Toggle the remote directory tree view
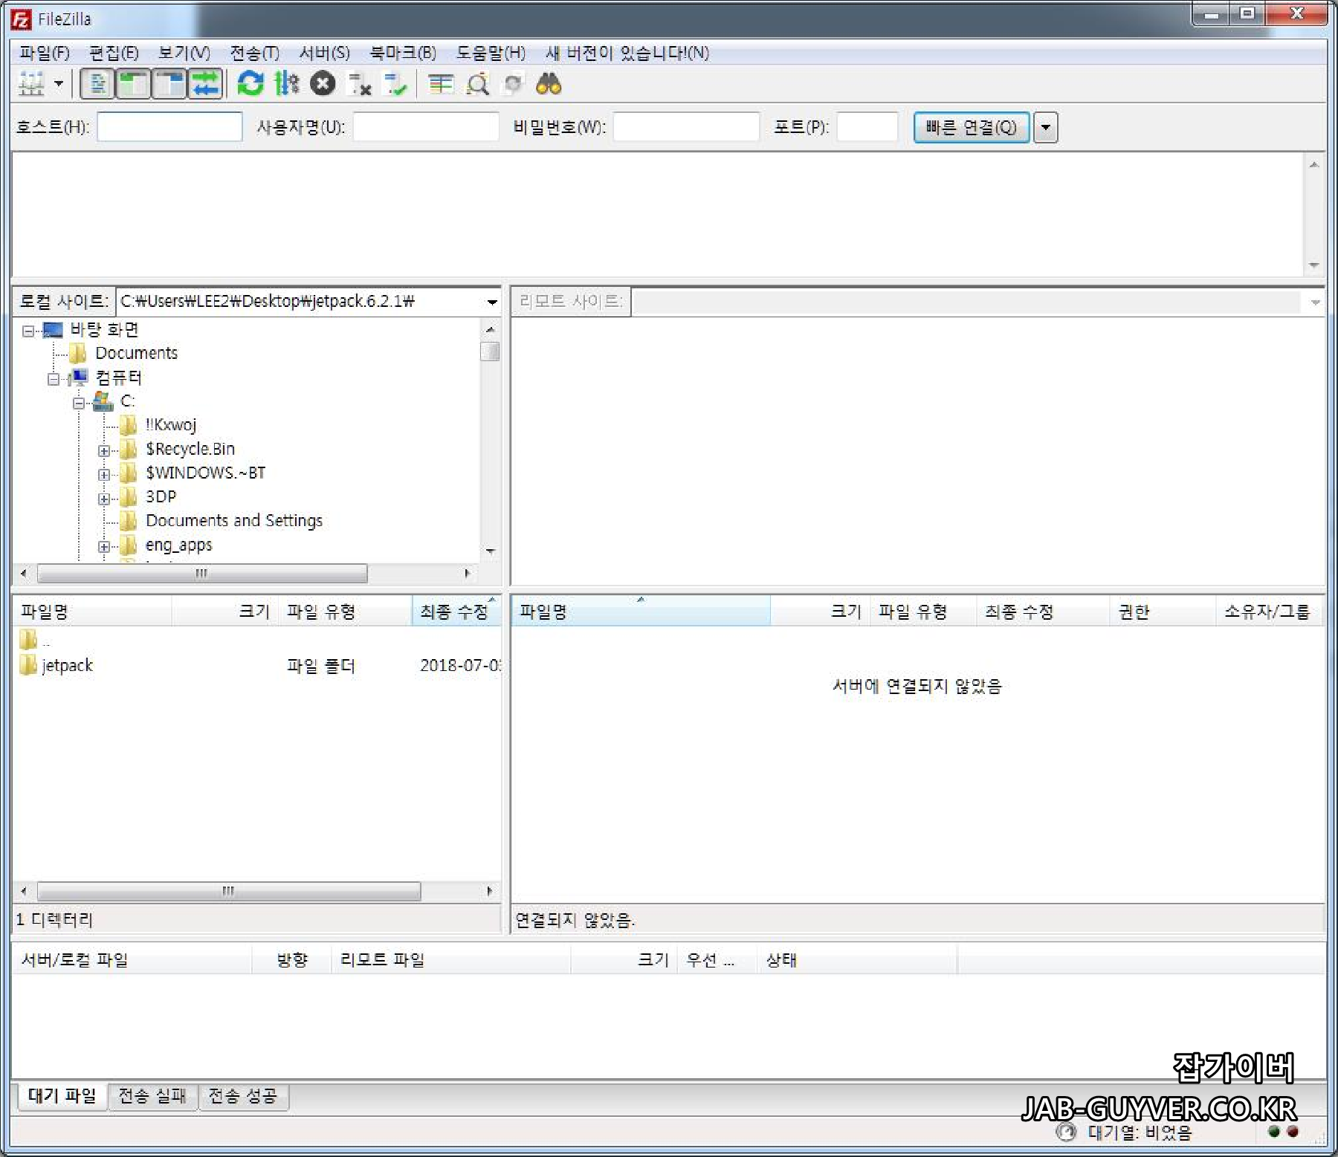 coord(169,84)
